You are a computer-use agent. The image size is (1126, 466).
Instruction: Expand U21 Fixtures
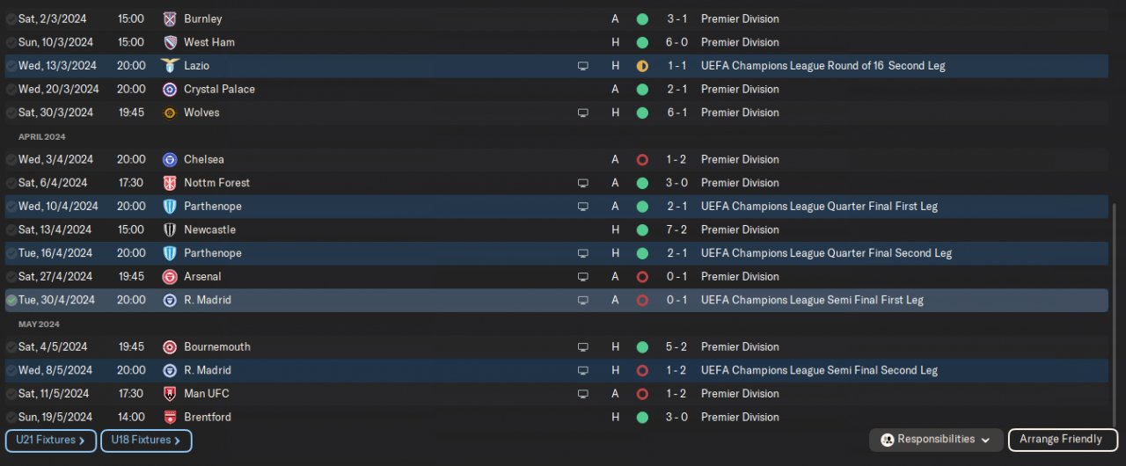(50, 441)
